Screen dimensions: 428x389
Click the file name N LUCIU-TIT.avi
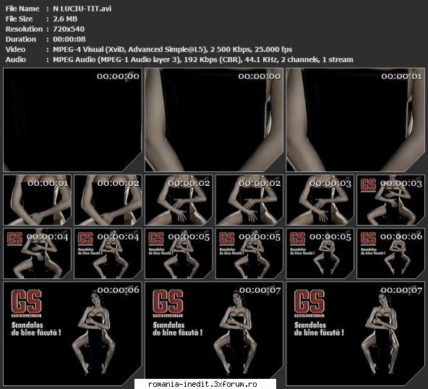coord(82,9)
